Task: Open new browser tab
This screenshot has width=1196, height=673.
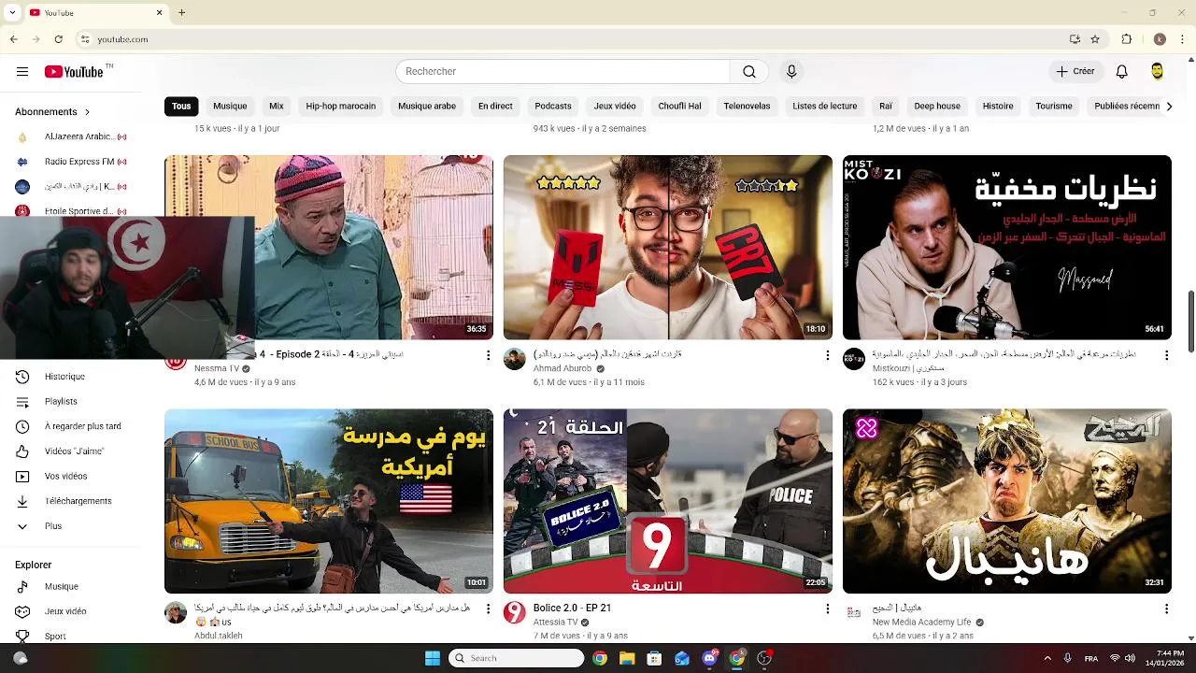Action: pos(182,13)
